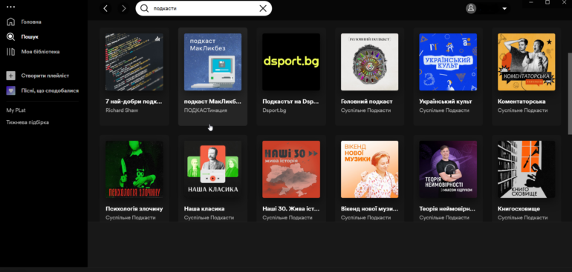Go forward with the right arrow
Image resolution: width=572 pixels, height=272 pixels.
point(123,8)
